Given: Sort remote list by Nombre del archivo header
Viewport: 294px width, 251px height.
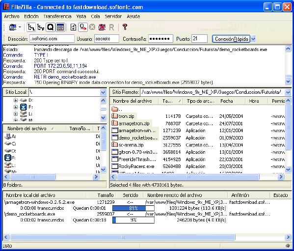Looking at the screenshot, I should pos(134,101).
